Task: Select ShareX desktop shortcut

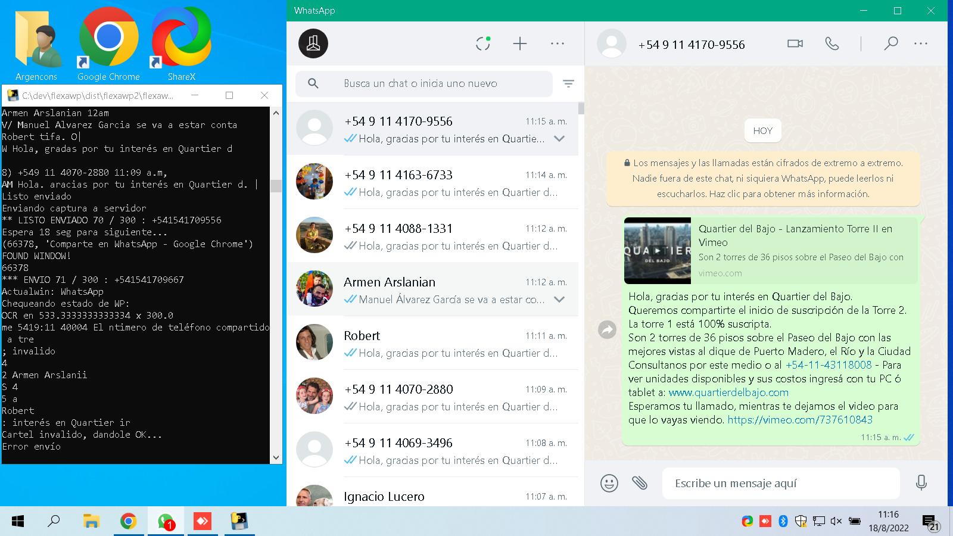Action: (x=181, y=45)
